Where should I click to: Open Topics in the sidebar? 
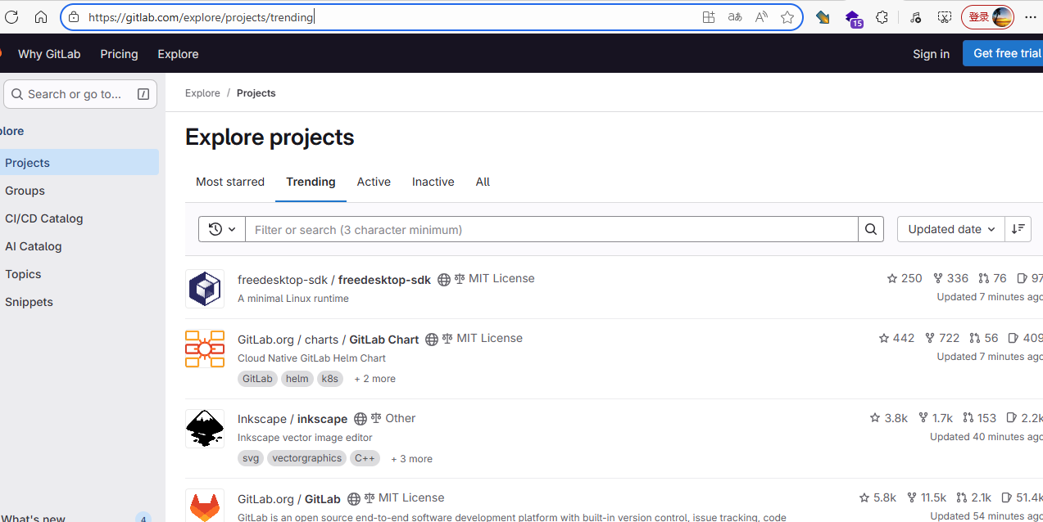coord(79,274)
